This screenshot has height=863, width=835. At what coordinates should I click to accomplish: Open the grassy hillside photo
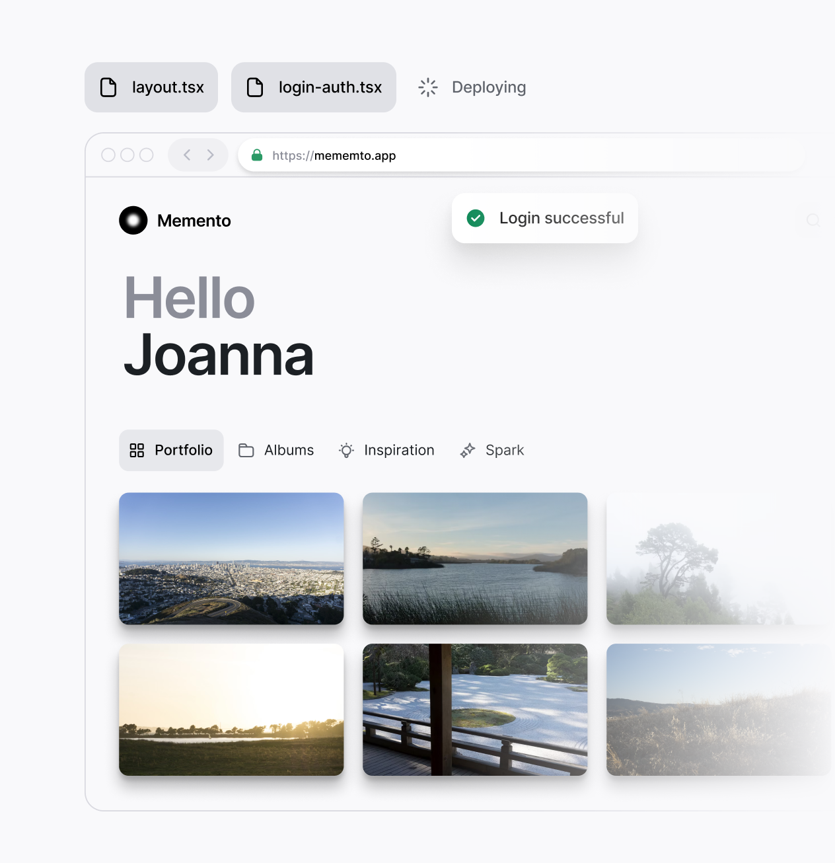tap(719, 710)
